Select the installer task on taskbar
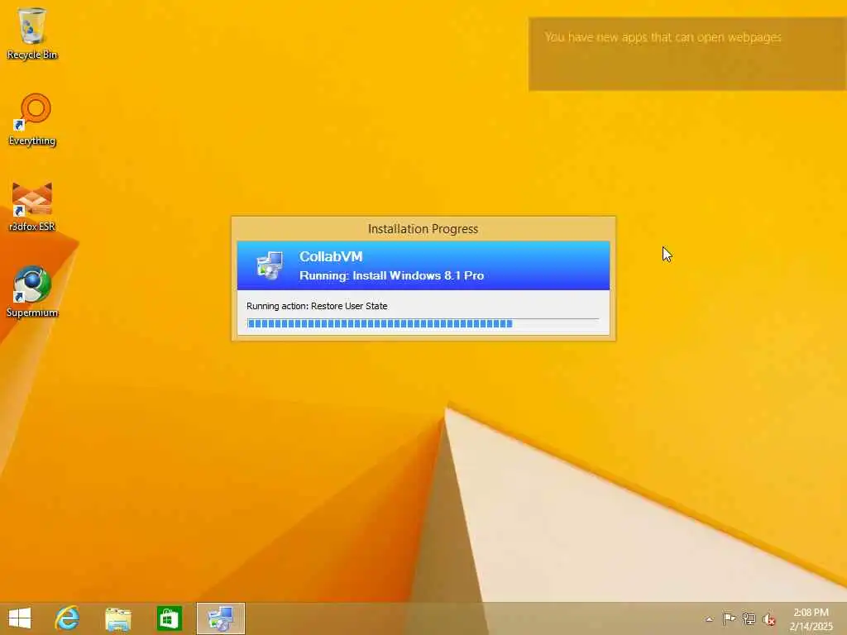 coord(220,618)
